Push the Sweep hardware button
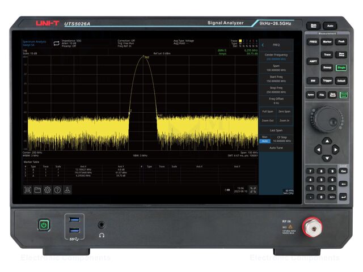The height and width of the screenshot is (272, 363). [327, 67]
